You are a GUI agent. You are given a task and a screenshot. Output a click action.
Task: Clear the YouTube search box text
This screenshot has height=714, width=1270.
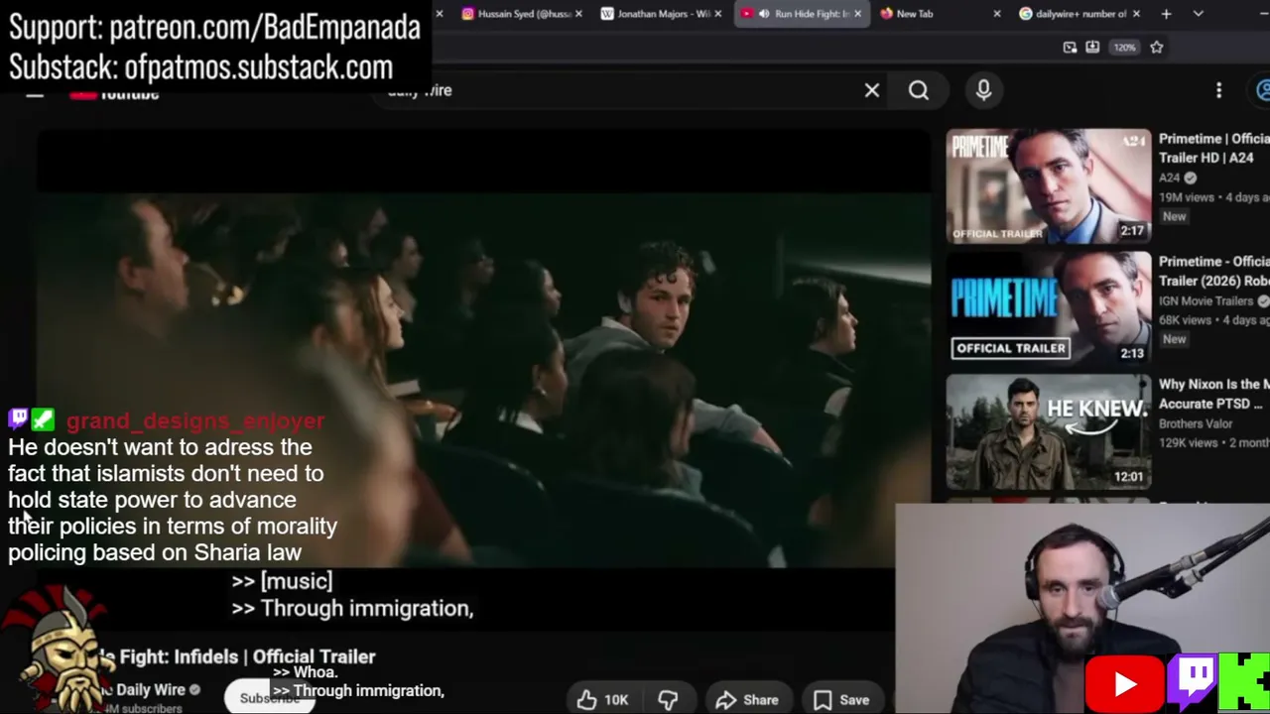pyautogui.click(x=872, y=91)
